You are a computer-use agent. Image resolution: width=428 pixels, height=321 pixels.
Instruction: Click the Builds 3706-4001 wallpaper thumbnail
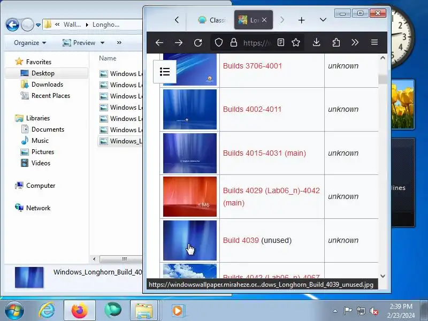190,70
